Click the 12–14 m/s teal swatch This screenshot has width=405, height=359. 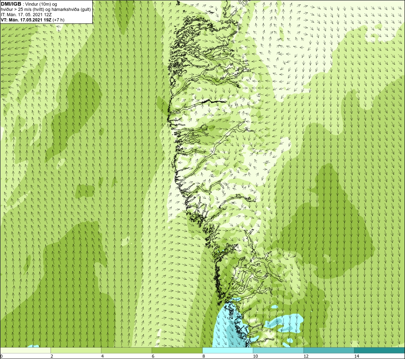(x=329, y=350)
